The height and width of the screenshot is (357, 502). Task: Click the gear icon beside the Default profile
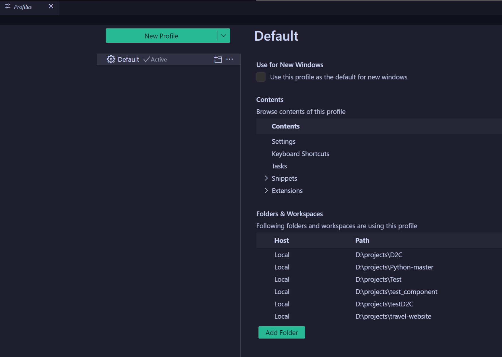coord(111,59)
